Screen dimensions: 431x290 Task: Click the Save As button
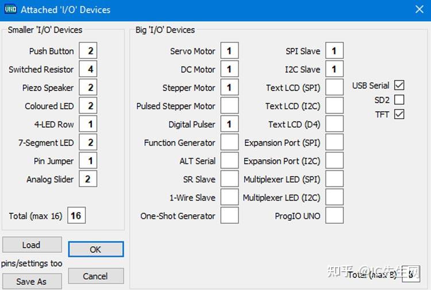click(x=32, y=281)
